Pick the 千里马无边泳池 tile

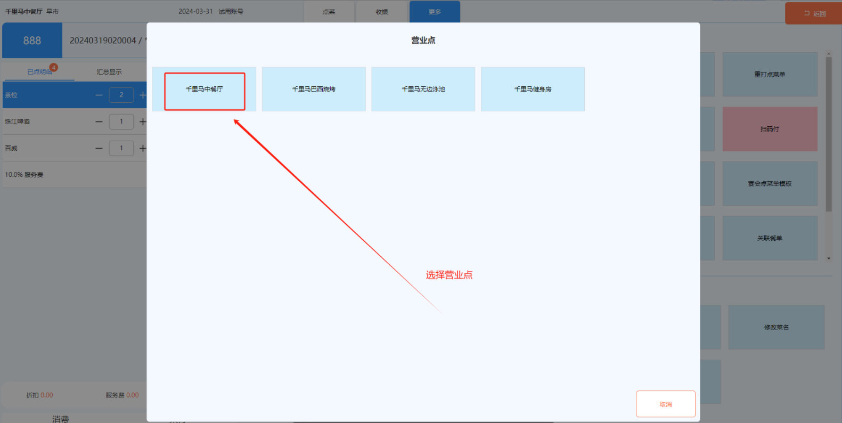[x=423, y=90]
